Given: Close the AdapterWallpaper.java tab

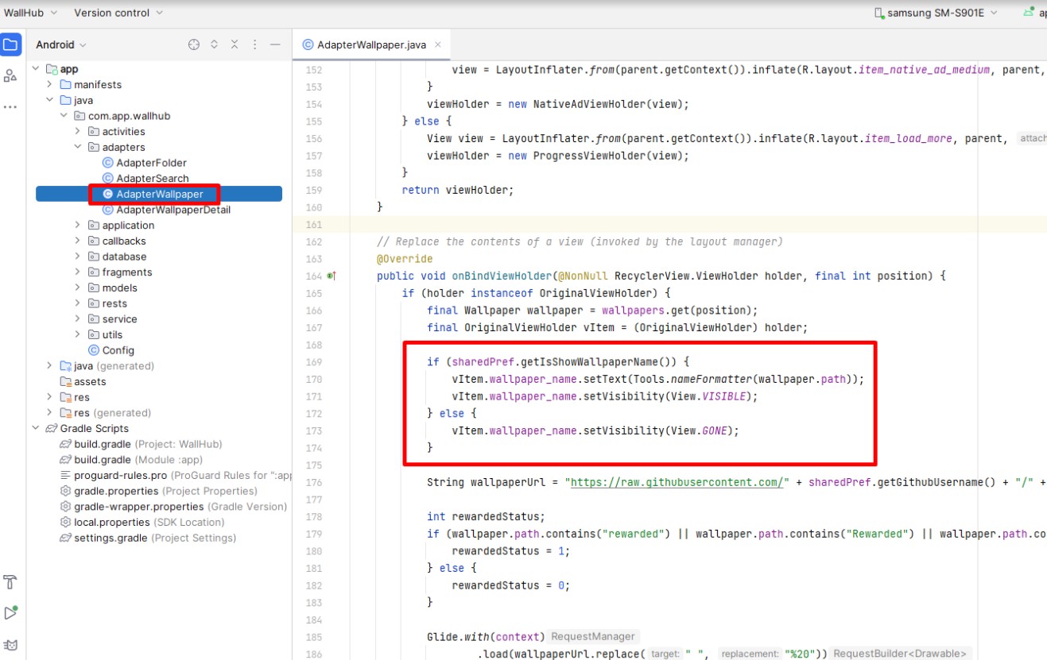Looking at the screenshot, I should point(439,45).
